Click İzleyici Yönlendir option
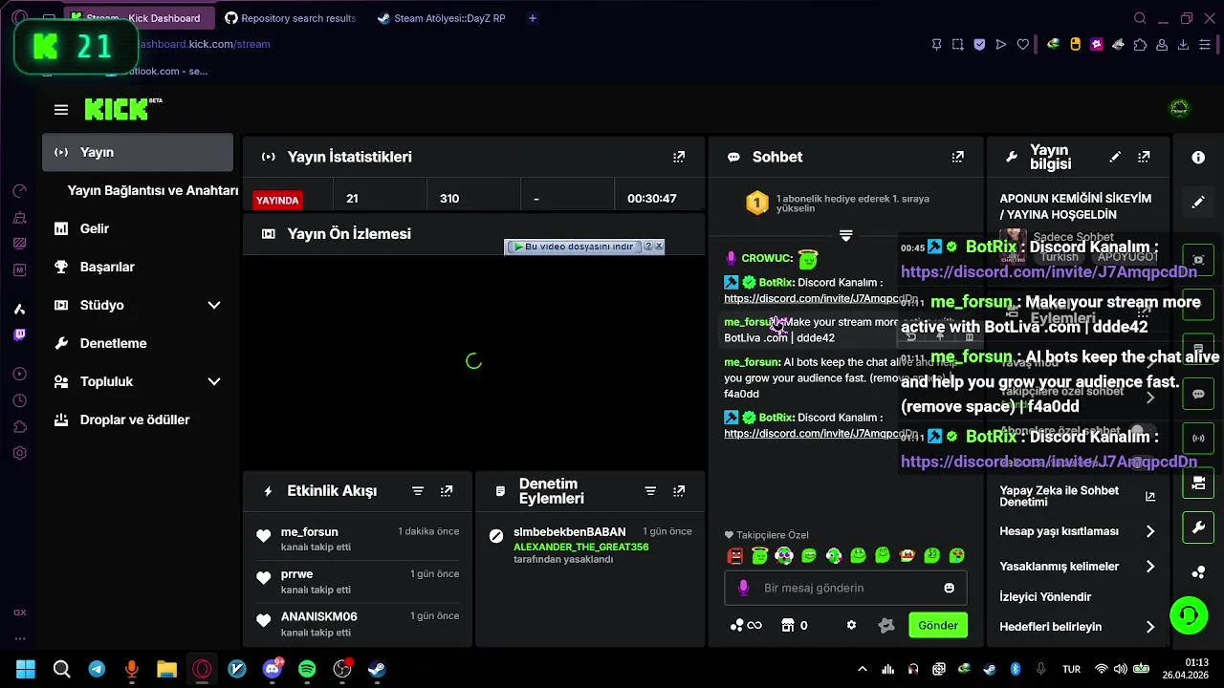The image size is (1224, 688). pyautogui.click(x=1045, y=597)
